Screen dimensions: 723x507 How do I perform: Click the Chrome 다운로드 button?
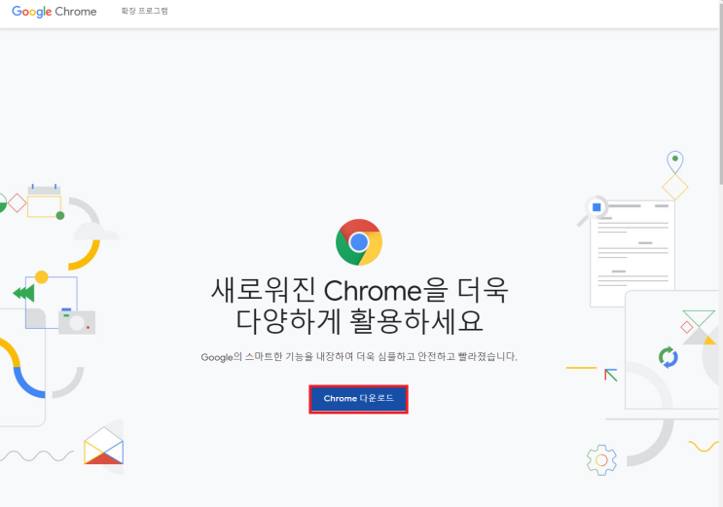[x=358, y=399]
